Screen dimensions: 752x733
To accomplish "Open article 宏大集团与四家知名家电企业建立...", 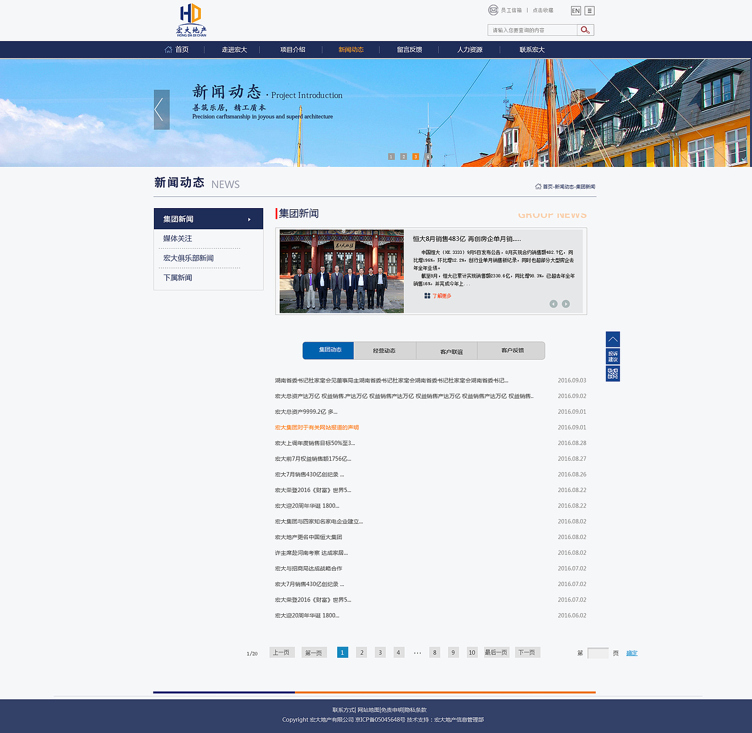I will (x=319, y=521).
